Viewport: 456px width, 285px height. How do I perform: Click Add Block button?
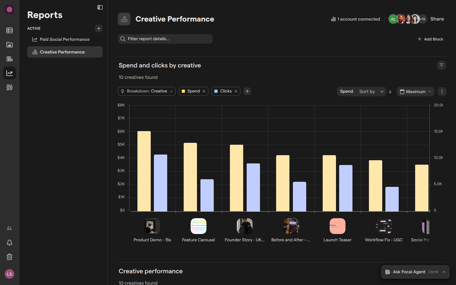pos(430,39)
